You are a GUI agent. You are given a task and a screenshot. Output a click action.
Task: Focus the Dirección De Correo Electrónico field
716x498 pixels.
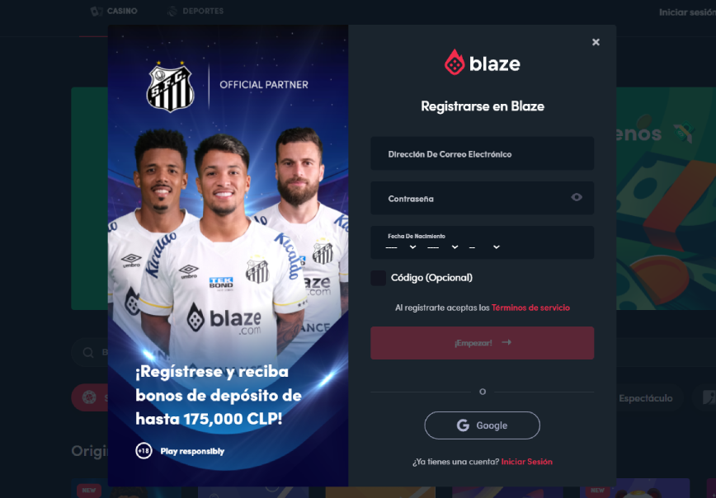click(x=483, y=154)
